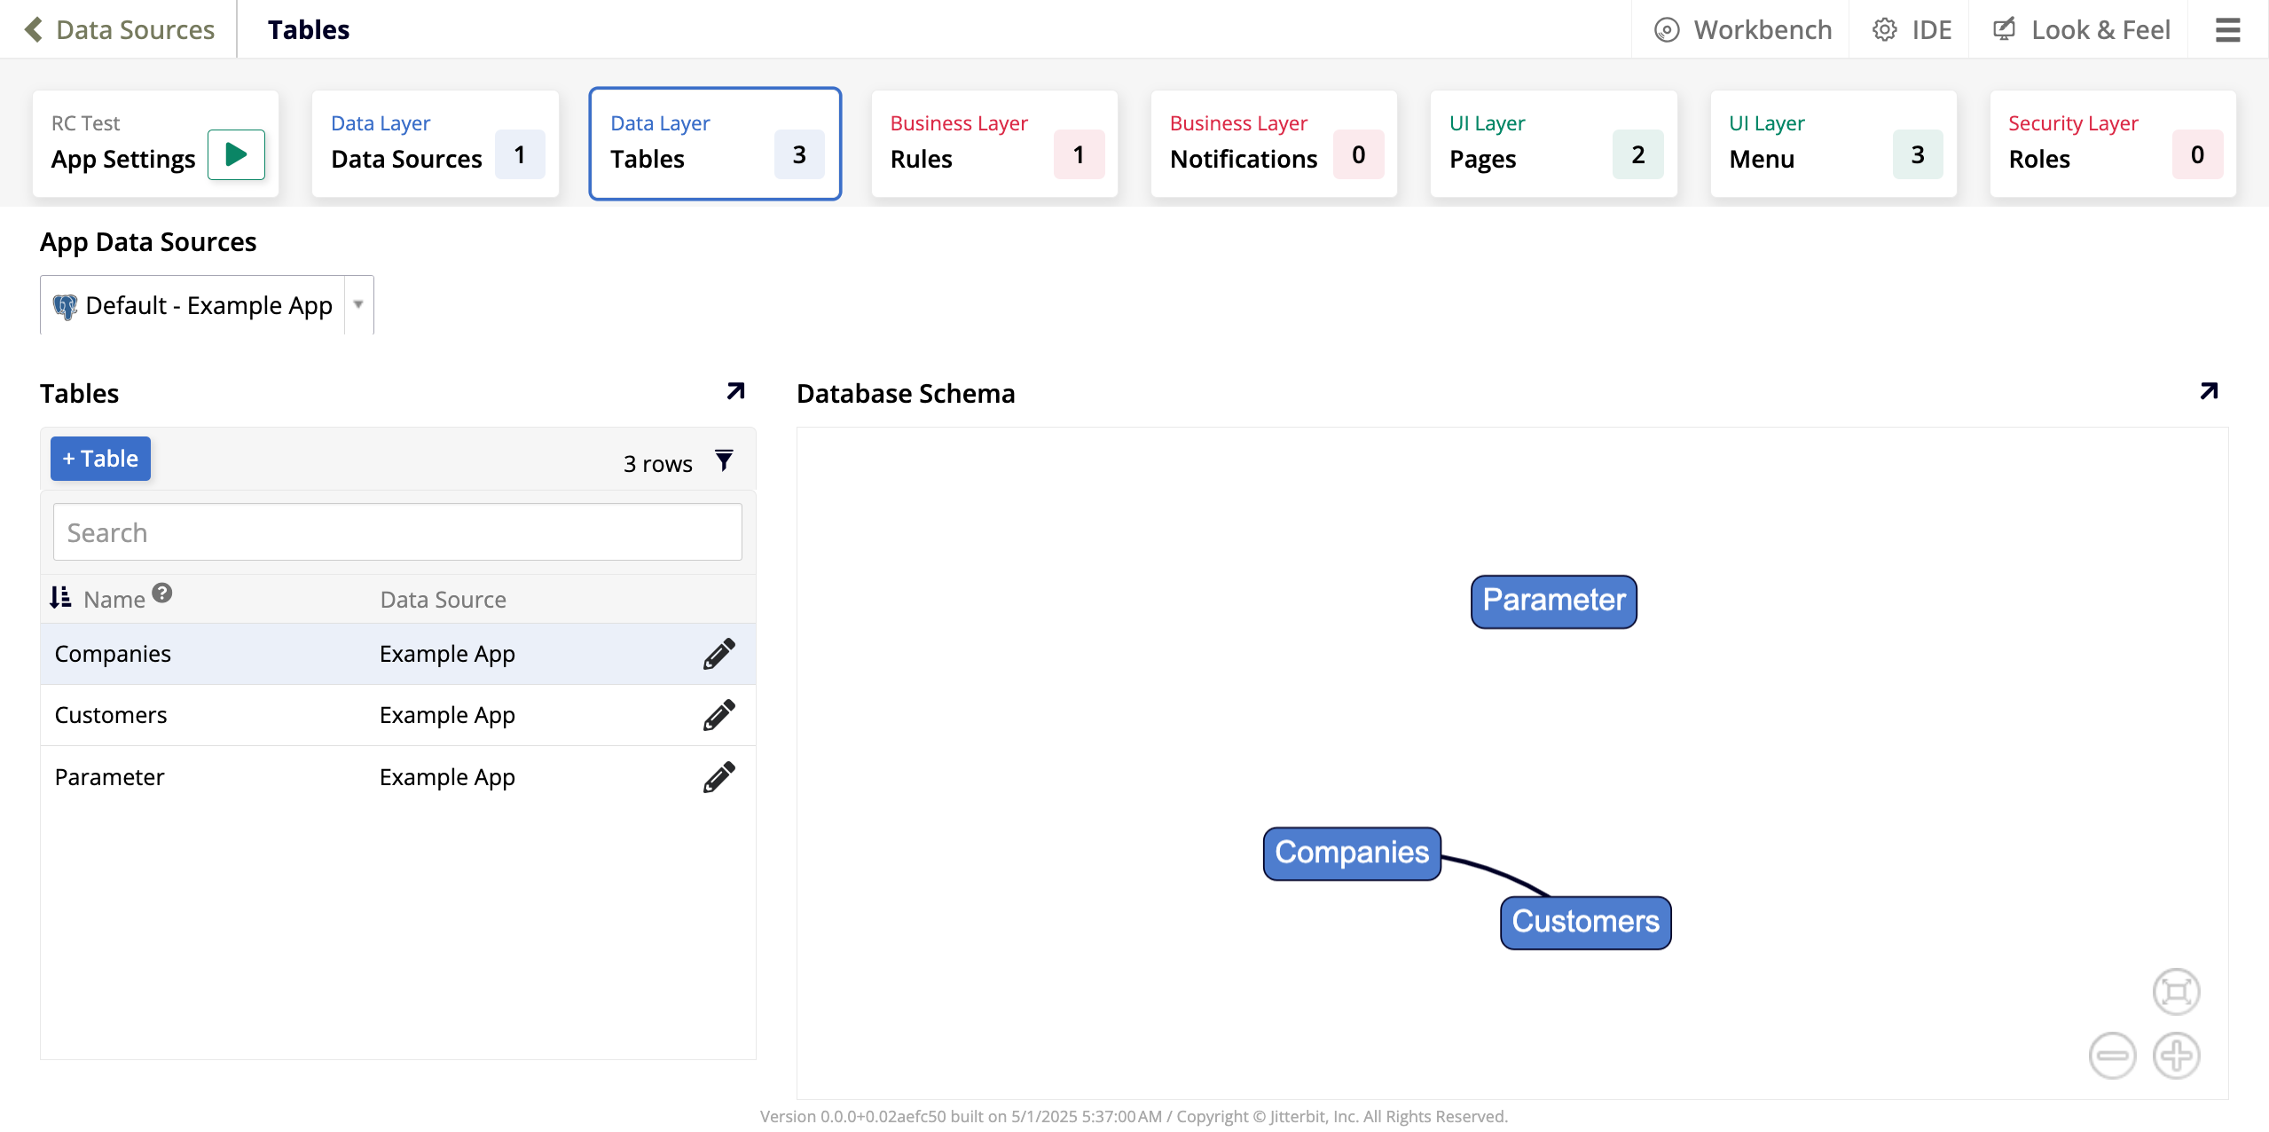2269x1132 pixels.
Task: Open the hamburger menu
Action: (x=2227, y=30)
